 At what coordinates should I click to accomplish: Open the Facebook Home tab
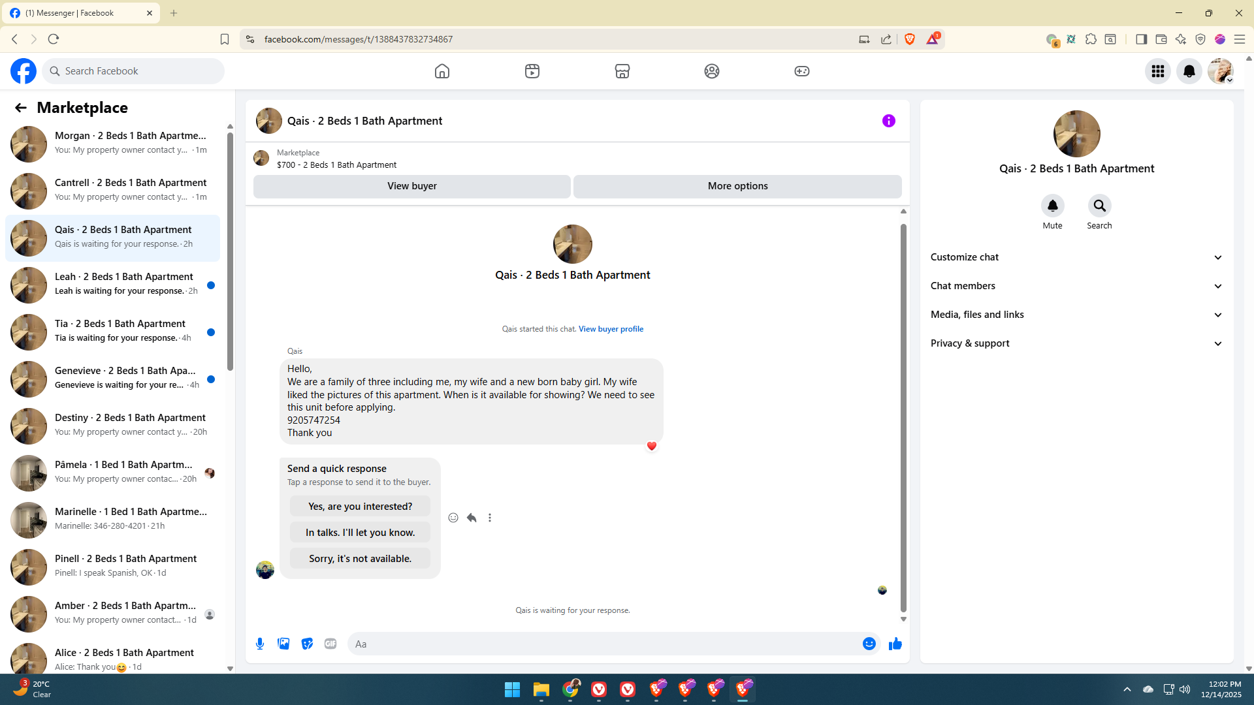pos(442,71)
